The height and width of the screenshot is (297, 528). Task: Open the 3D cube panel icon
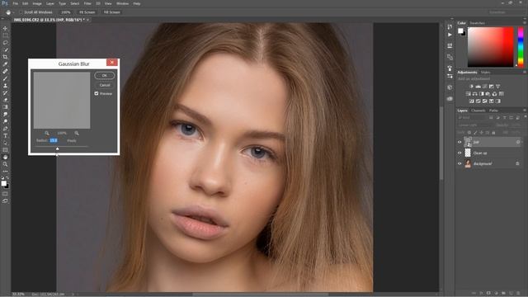[450, 87]
